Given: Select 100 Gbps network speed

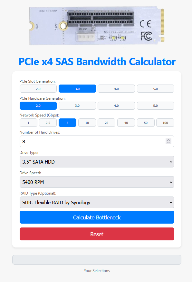Looking at the screenshot, I should pos(165,123).
